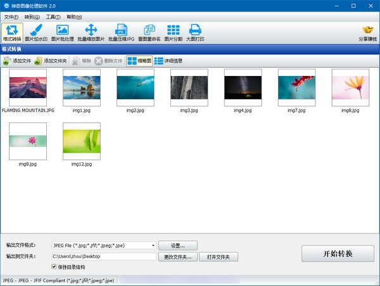Image resolution: width=380 pixels, height=286 pixels.
Task: Open the 图片批处理 batch processing tool
Action: [x=62, y=33]
